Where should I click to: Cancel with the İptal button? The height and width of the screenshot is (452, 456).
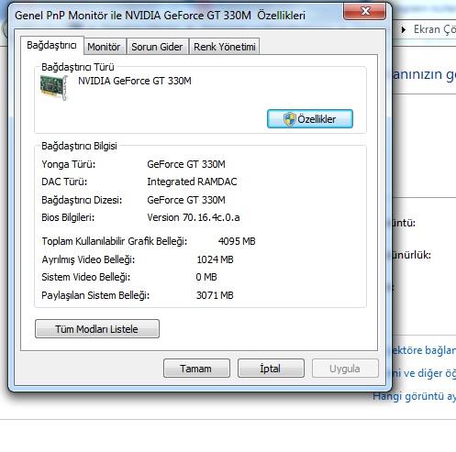click(271, 369)
